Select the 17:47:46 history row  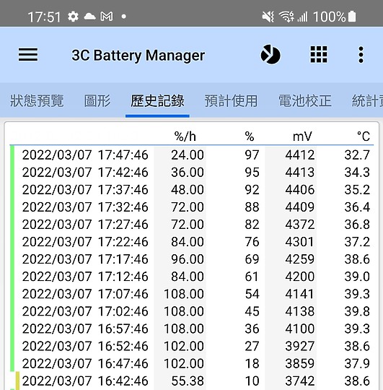[192, 155]
